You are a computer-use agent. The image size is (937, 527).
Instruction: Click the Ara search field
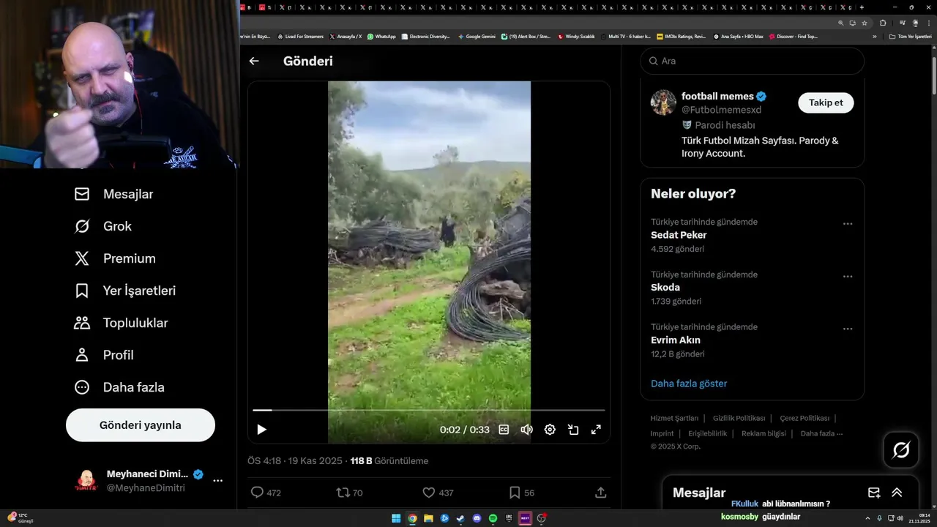pos(753,61)
